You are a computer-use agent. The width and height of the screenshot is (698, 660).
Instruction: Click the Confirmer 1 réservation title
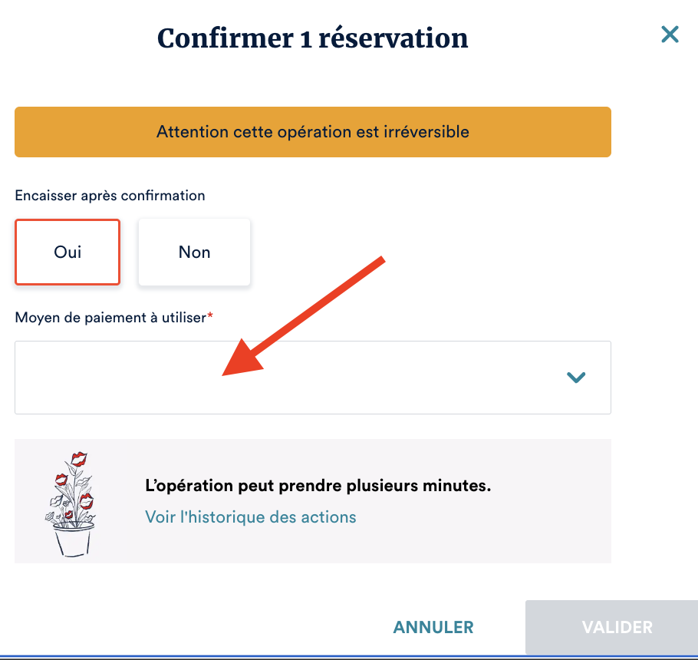[x=312, y=38]
